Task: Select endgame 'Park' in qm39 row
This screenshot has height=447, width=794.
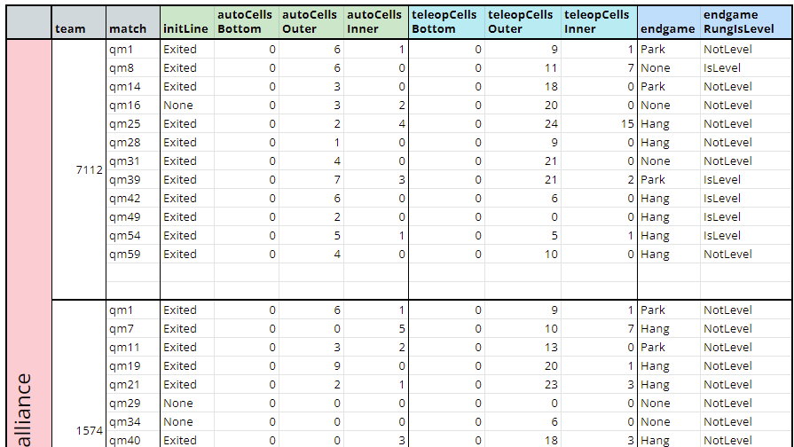Action: (668, 180)
